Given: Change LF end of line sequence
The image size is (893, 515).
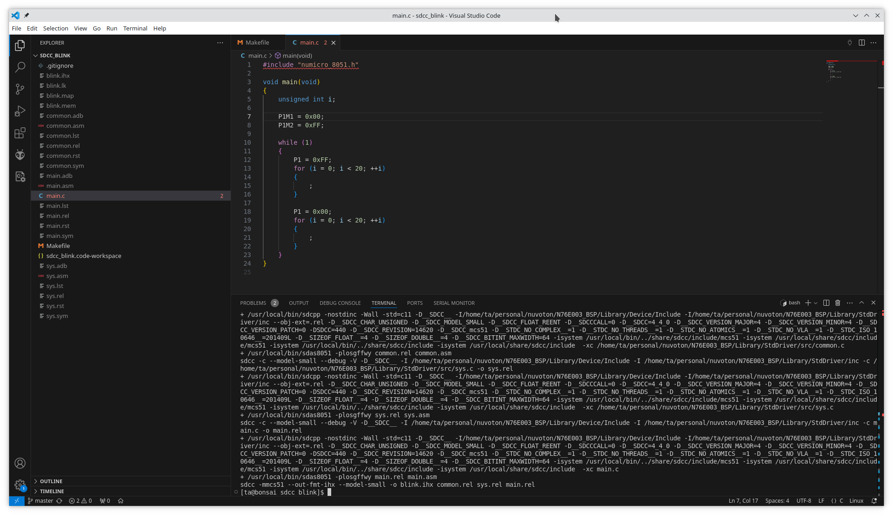Looking at the screenshot, I should tap(821, 501).
